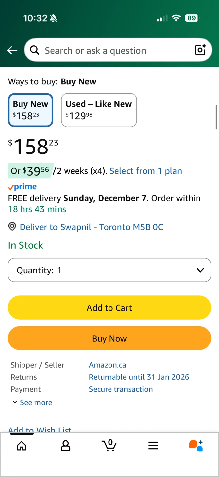Screen dimensions: 219x477
Task: Change Deliver to Swapnil address
Action: (x=91, y=227)
